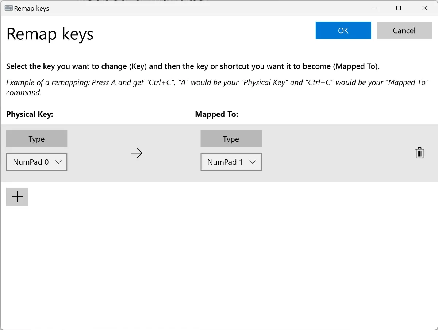
Task: Cancel the key remapping dialog
Action: coord(404,31)
